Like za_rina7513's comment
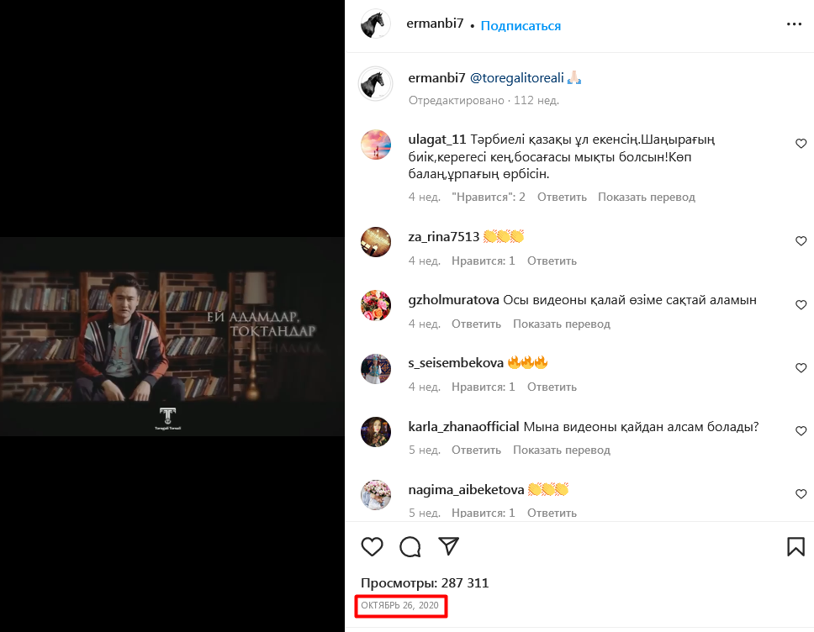The height and width of the screenshot is (632, 814). 801,241
